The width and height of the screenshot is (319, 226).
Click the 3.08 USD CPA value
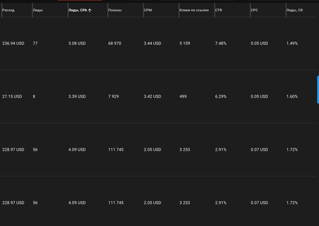coord(77,43)
